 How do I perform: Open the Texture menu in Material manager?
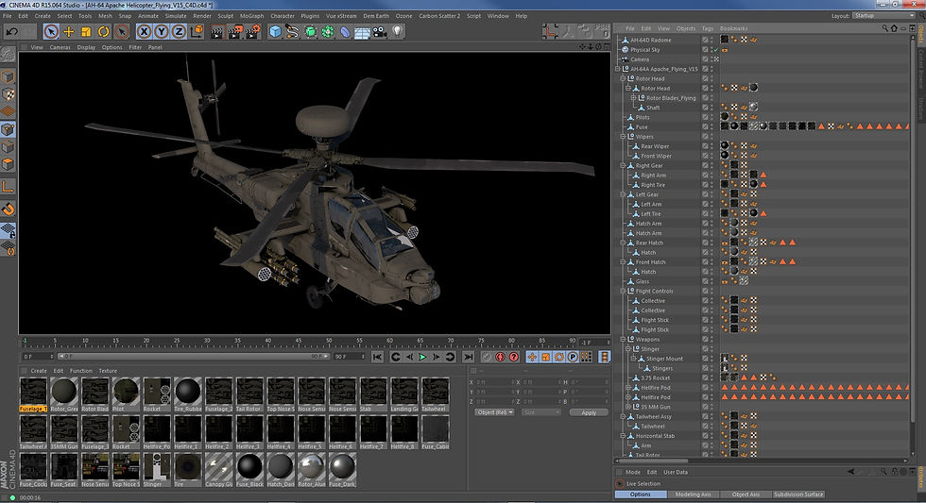pyautogui.click(x=108, y=371)
